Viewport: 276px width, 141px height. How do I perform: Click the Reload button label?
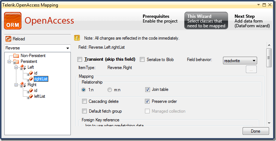click(19, 39)
